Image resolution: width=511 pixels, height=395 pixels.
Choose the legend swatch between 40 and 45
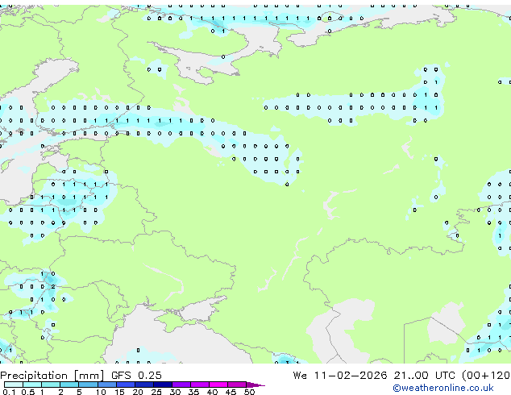218,385
